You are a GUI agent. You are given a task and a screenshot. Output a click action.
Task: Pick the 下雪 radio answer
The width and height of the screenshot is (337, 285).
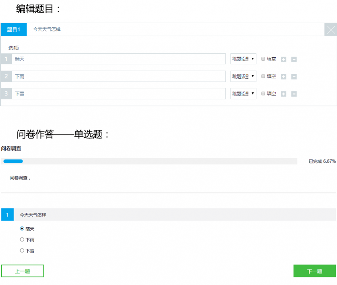pyautogui.click(x=22, y=250)
